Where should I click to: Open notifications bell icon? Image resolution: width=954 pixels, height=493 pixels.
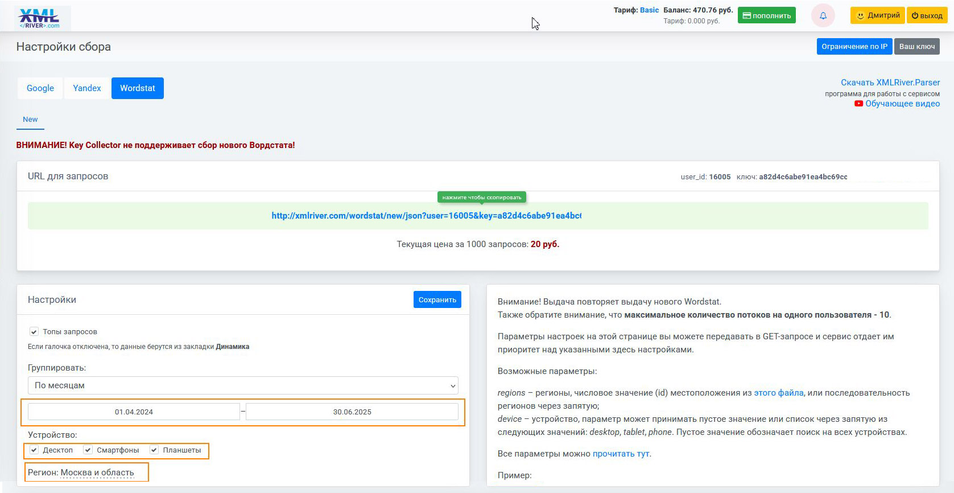pyautogui.click(x=823, y=16)
